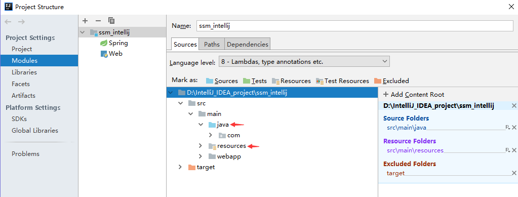Viewport: 518px width, 197px height.
Task: Click the copy module icon
Action: [111, 21]
